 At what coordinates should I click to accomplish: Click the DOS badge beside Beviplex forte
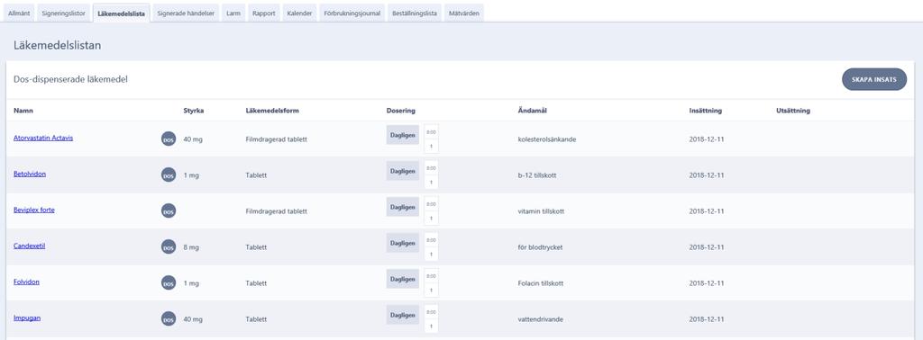pyautogui.click(x=169, y=210)
